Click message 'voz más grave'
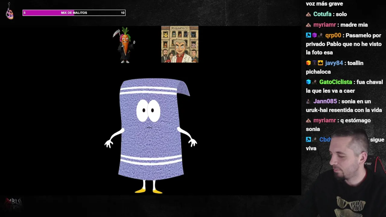 coord(324,4)
